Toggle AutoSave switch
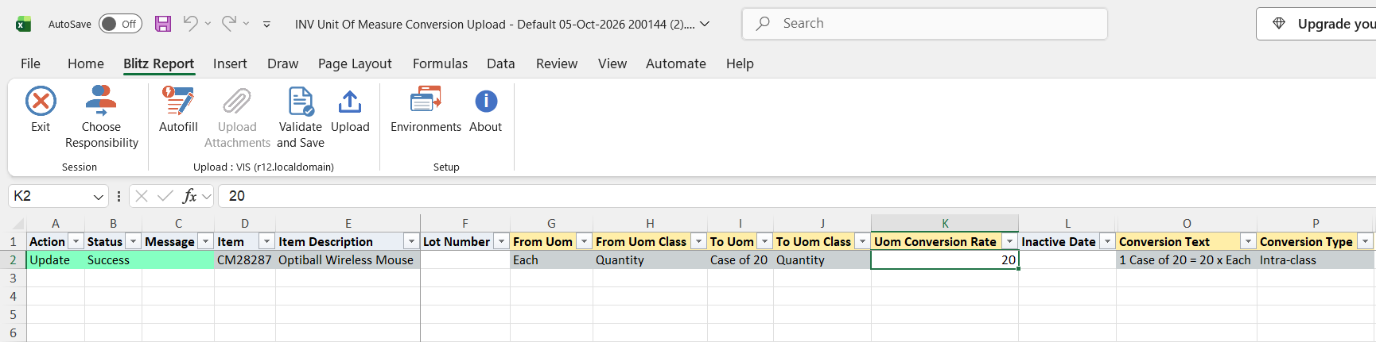Viewport: 1376px width, 342px height. [x=120, y=24]
